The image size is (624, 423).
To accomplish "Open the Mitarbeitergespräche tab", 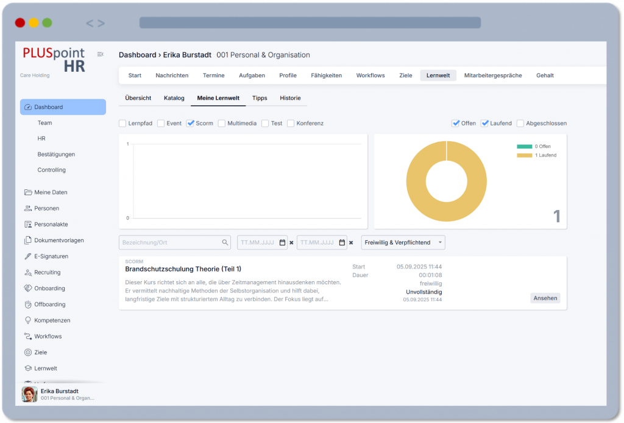I will coord(494,75).
